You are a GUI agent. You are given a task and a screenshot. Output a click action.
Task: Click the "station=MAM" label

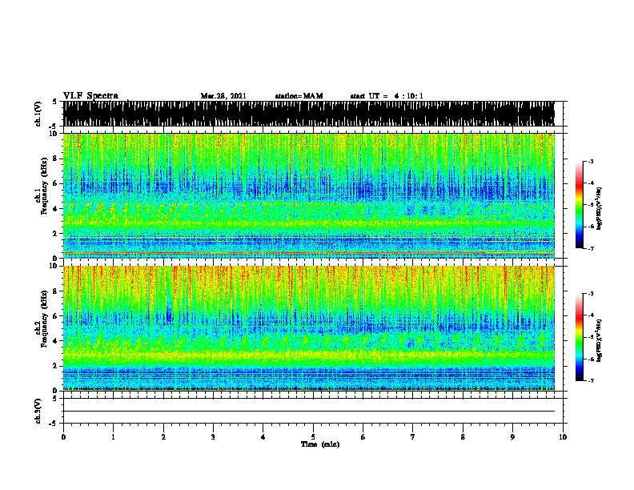click(299, 96)
